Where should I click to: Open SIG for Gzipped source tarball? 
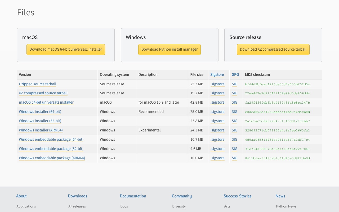(234, 84)
